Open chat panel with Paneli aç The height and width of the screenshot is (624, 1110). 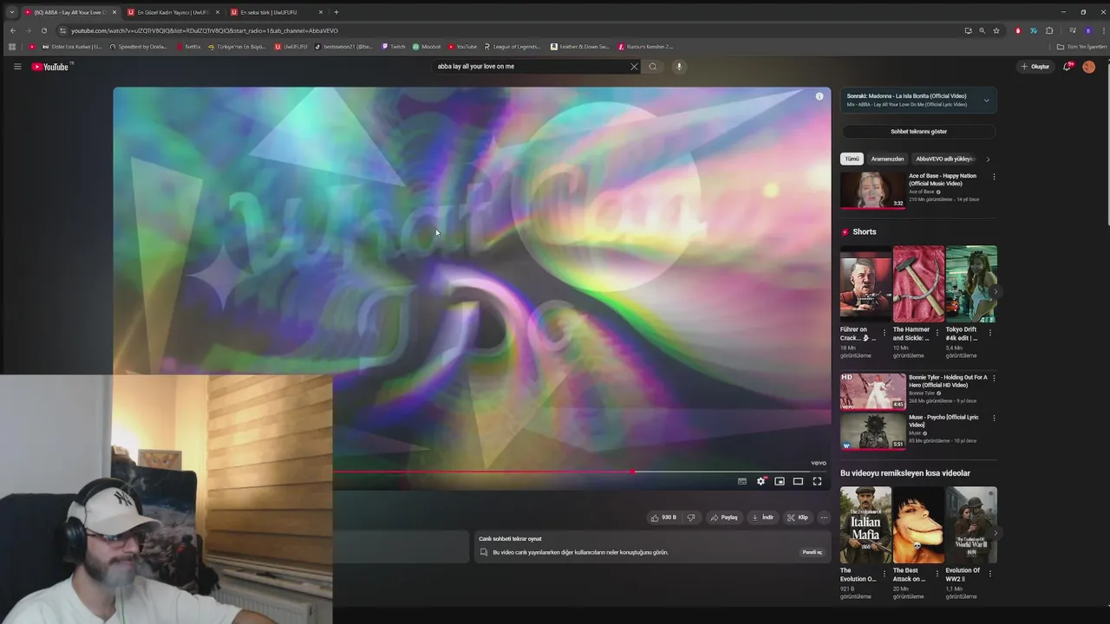point(812,552)
